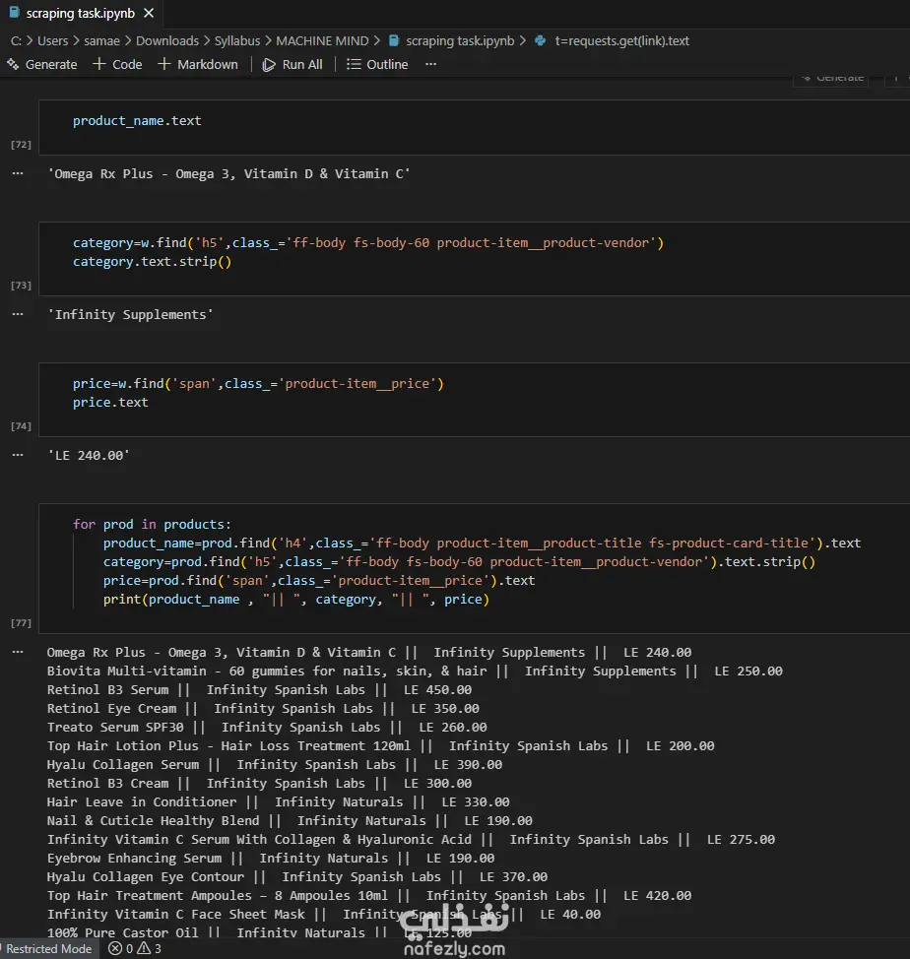
Task: Click execution count label [73]
Action: (x=21, y=285)
